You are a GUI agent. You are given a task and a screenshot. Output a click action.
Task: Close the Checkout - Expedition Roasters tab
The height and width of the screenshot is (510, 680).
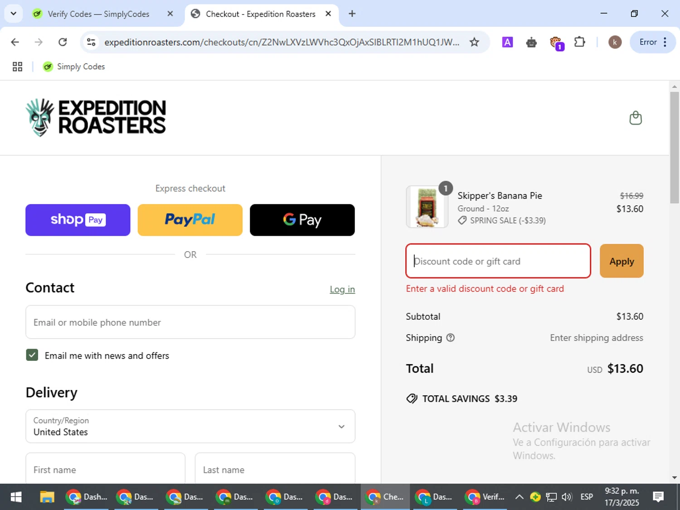click(x=328, y=14)
